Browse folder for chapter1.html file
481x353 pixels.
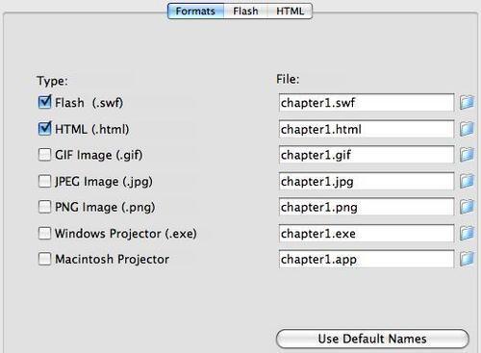point(467,129)
